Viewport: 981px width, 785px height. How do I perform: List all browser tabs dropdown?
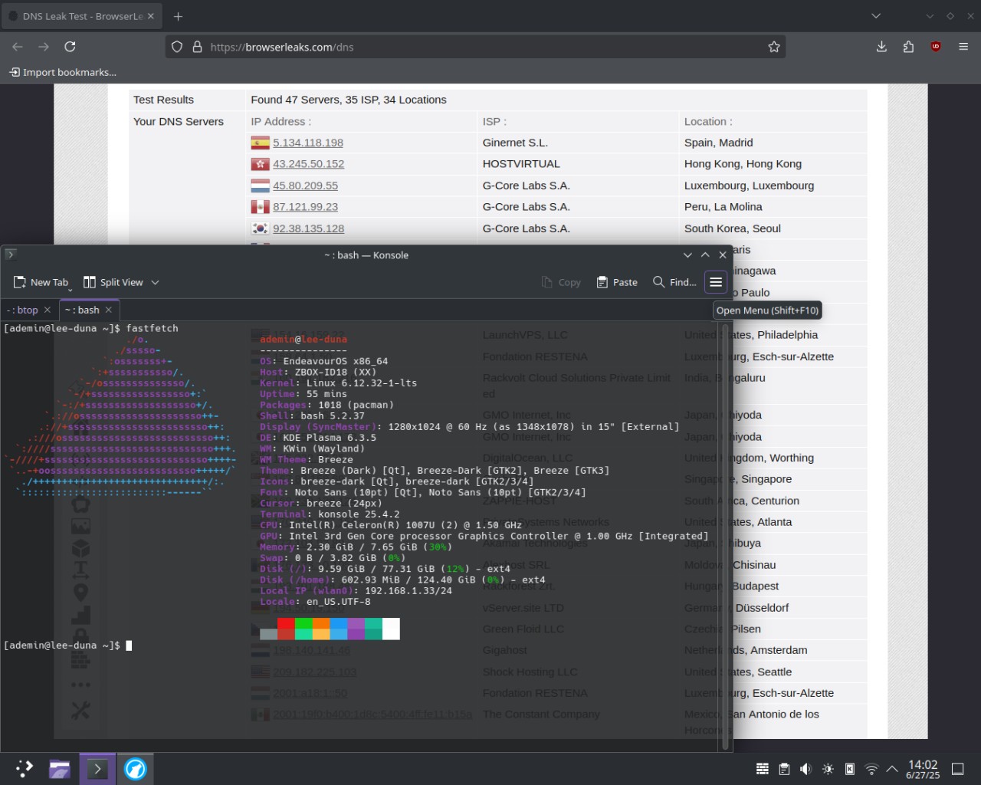pos(876,16)
